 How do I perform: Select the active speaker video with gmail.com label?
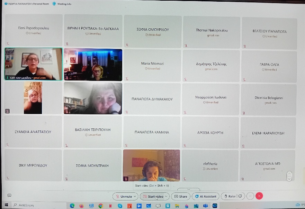coord(34,64)
